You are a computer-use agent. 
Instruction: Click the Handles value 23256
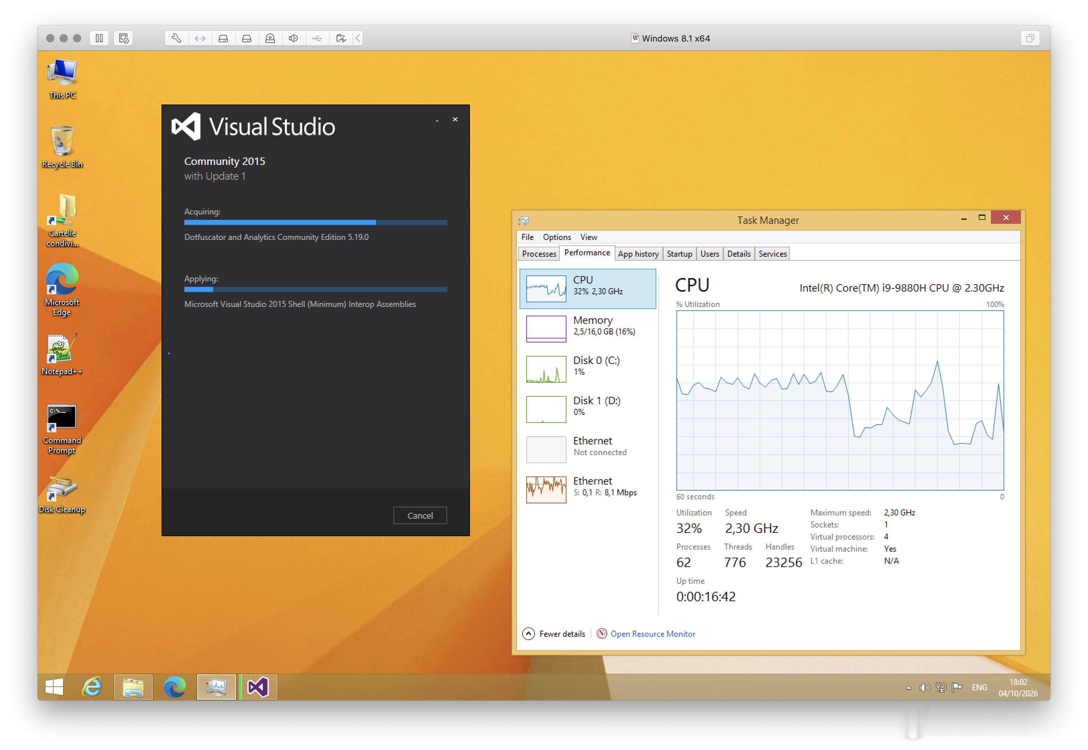pos(783,562)
